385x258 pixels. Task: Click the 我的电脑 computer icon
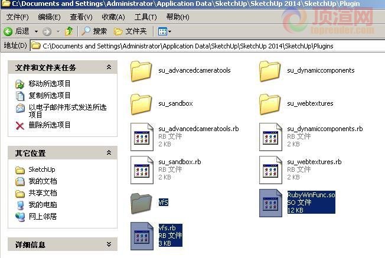tap(20, 205)
